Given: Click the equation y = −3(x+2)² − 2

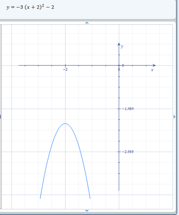Looking at the screenshot, I should pyautogui.click(x=30, y=7).
